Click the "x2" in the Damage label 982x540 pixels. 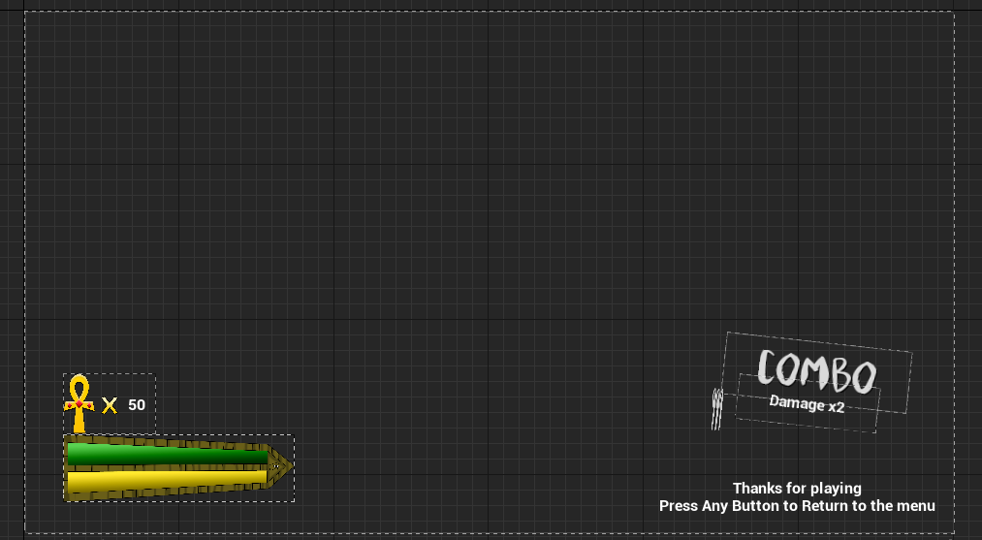click(x=836, y=407)
